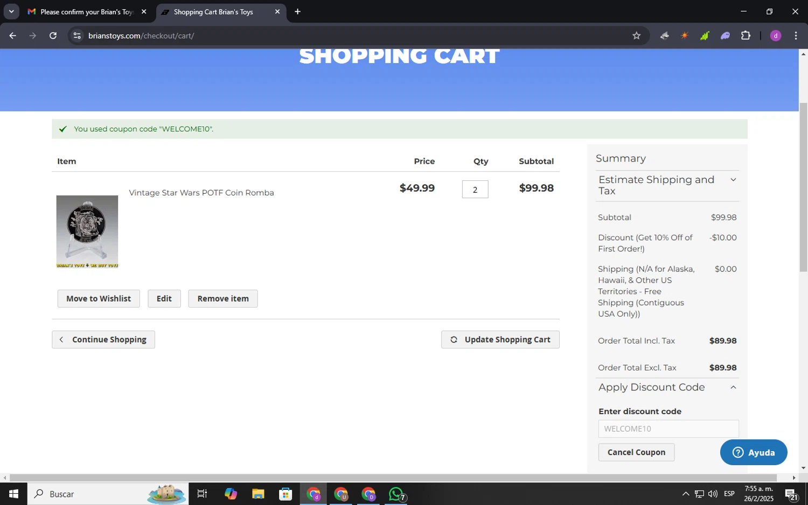Screen dimensions: 808x505
Task: Go forward one page
Action: point(33,36)
